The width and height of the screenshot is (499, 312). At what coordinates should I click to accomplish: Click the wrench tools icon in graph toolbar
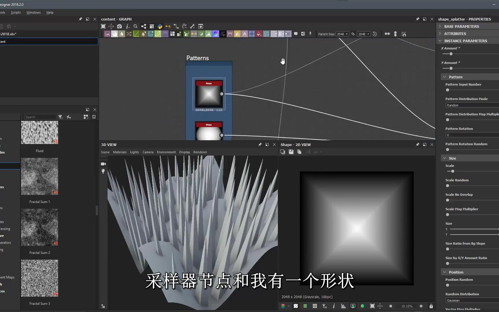click(192, 26)
